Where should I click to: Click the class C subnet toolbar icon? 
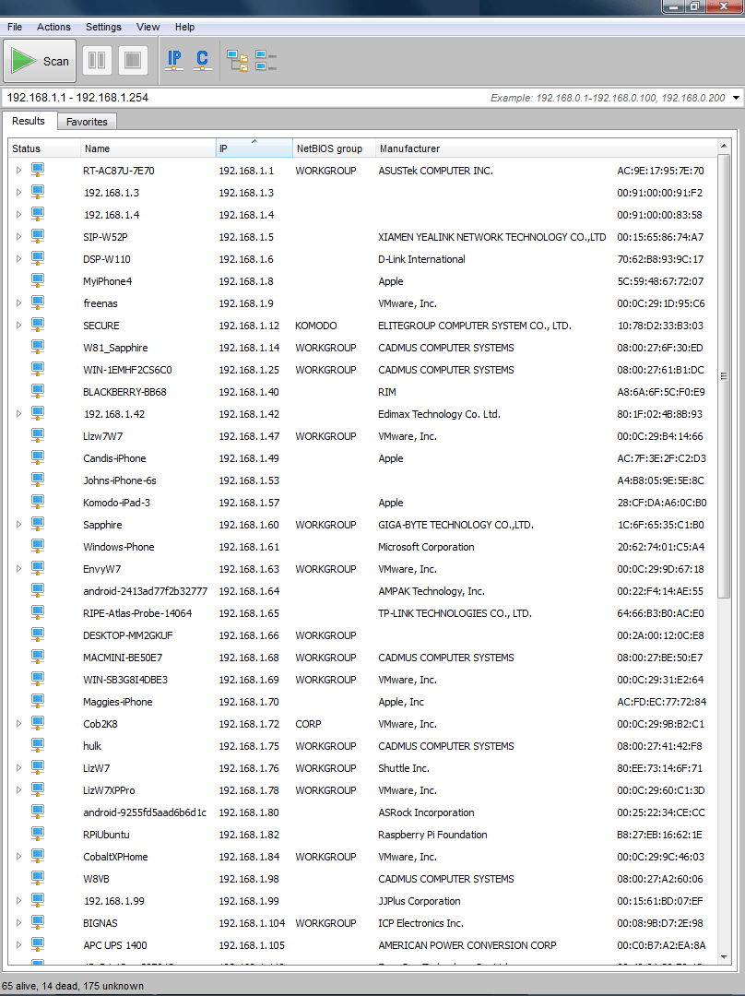(x=202, y=61)
